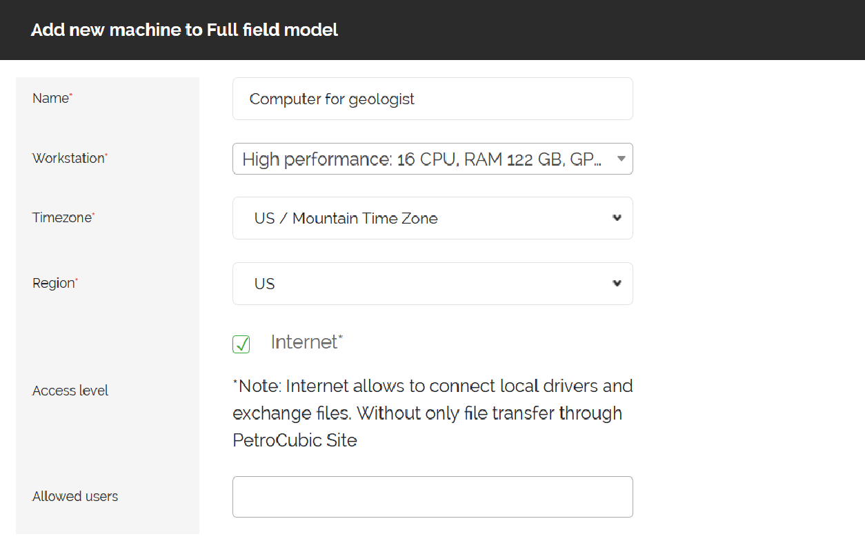This screenshot has height=550, width=865.
Task: Click the Region field label
Action: (55, 283)
